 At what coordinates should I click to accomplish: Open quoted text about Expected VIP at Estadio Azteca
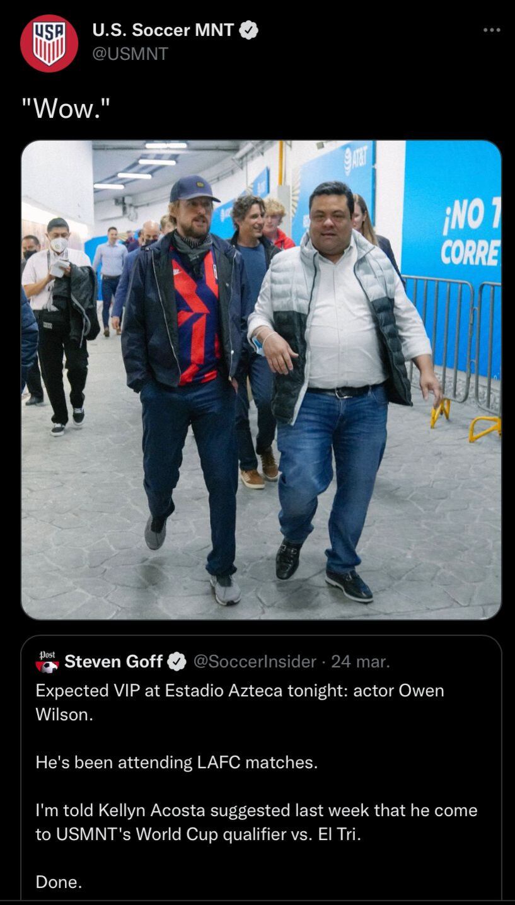240,703
